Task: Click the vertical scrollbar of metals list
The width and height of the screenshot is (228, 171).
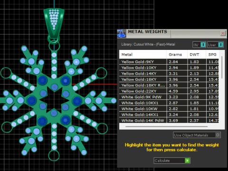Action: point(222,67)
